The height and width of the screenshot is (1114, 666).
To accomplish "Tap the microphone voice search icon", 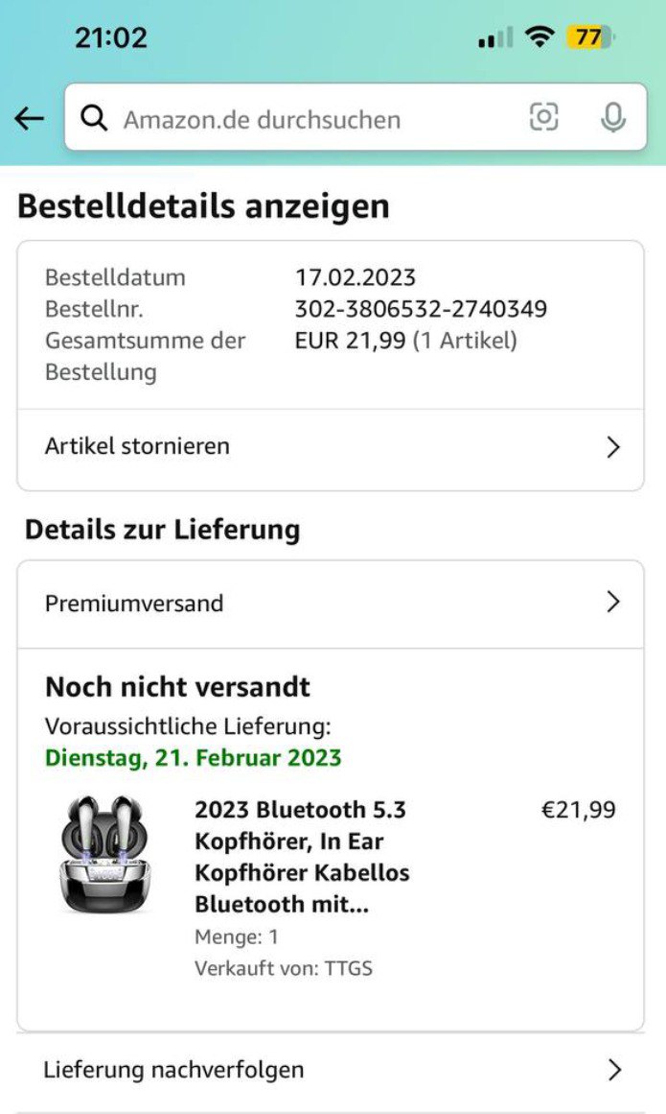I will 613,117.
